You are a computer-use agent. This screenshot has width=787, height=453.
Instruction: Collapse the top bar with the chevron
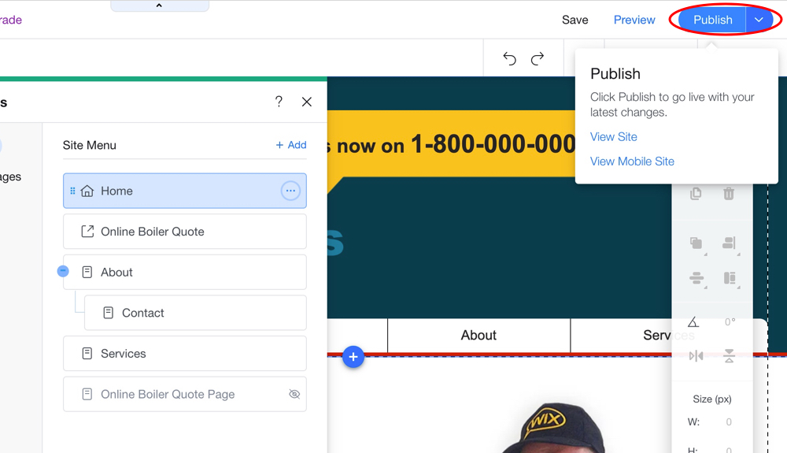point(159,6)
